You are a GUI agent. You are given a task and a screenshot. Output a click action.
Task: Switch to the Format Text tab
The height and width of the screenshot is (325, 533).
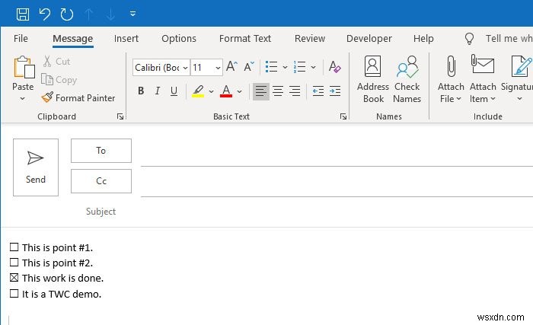tap(245, 38)
